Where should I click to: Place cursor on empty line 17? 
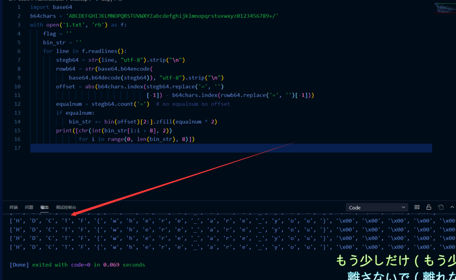pos(231,148)
